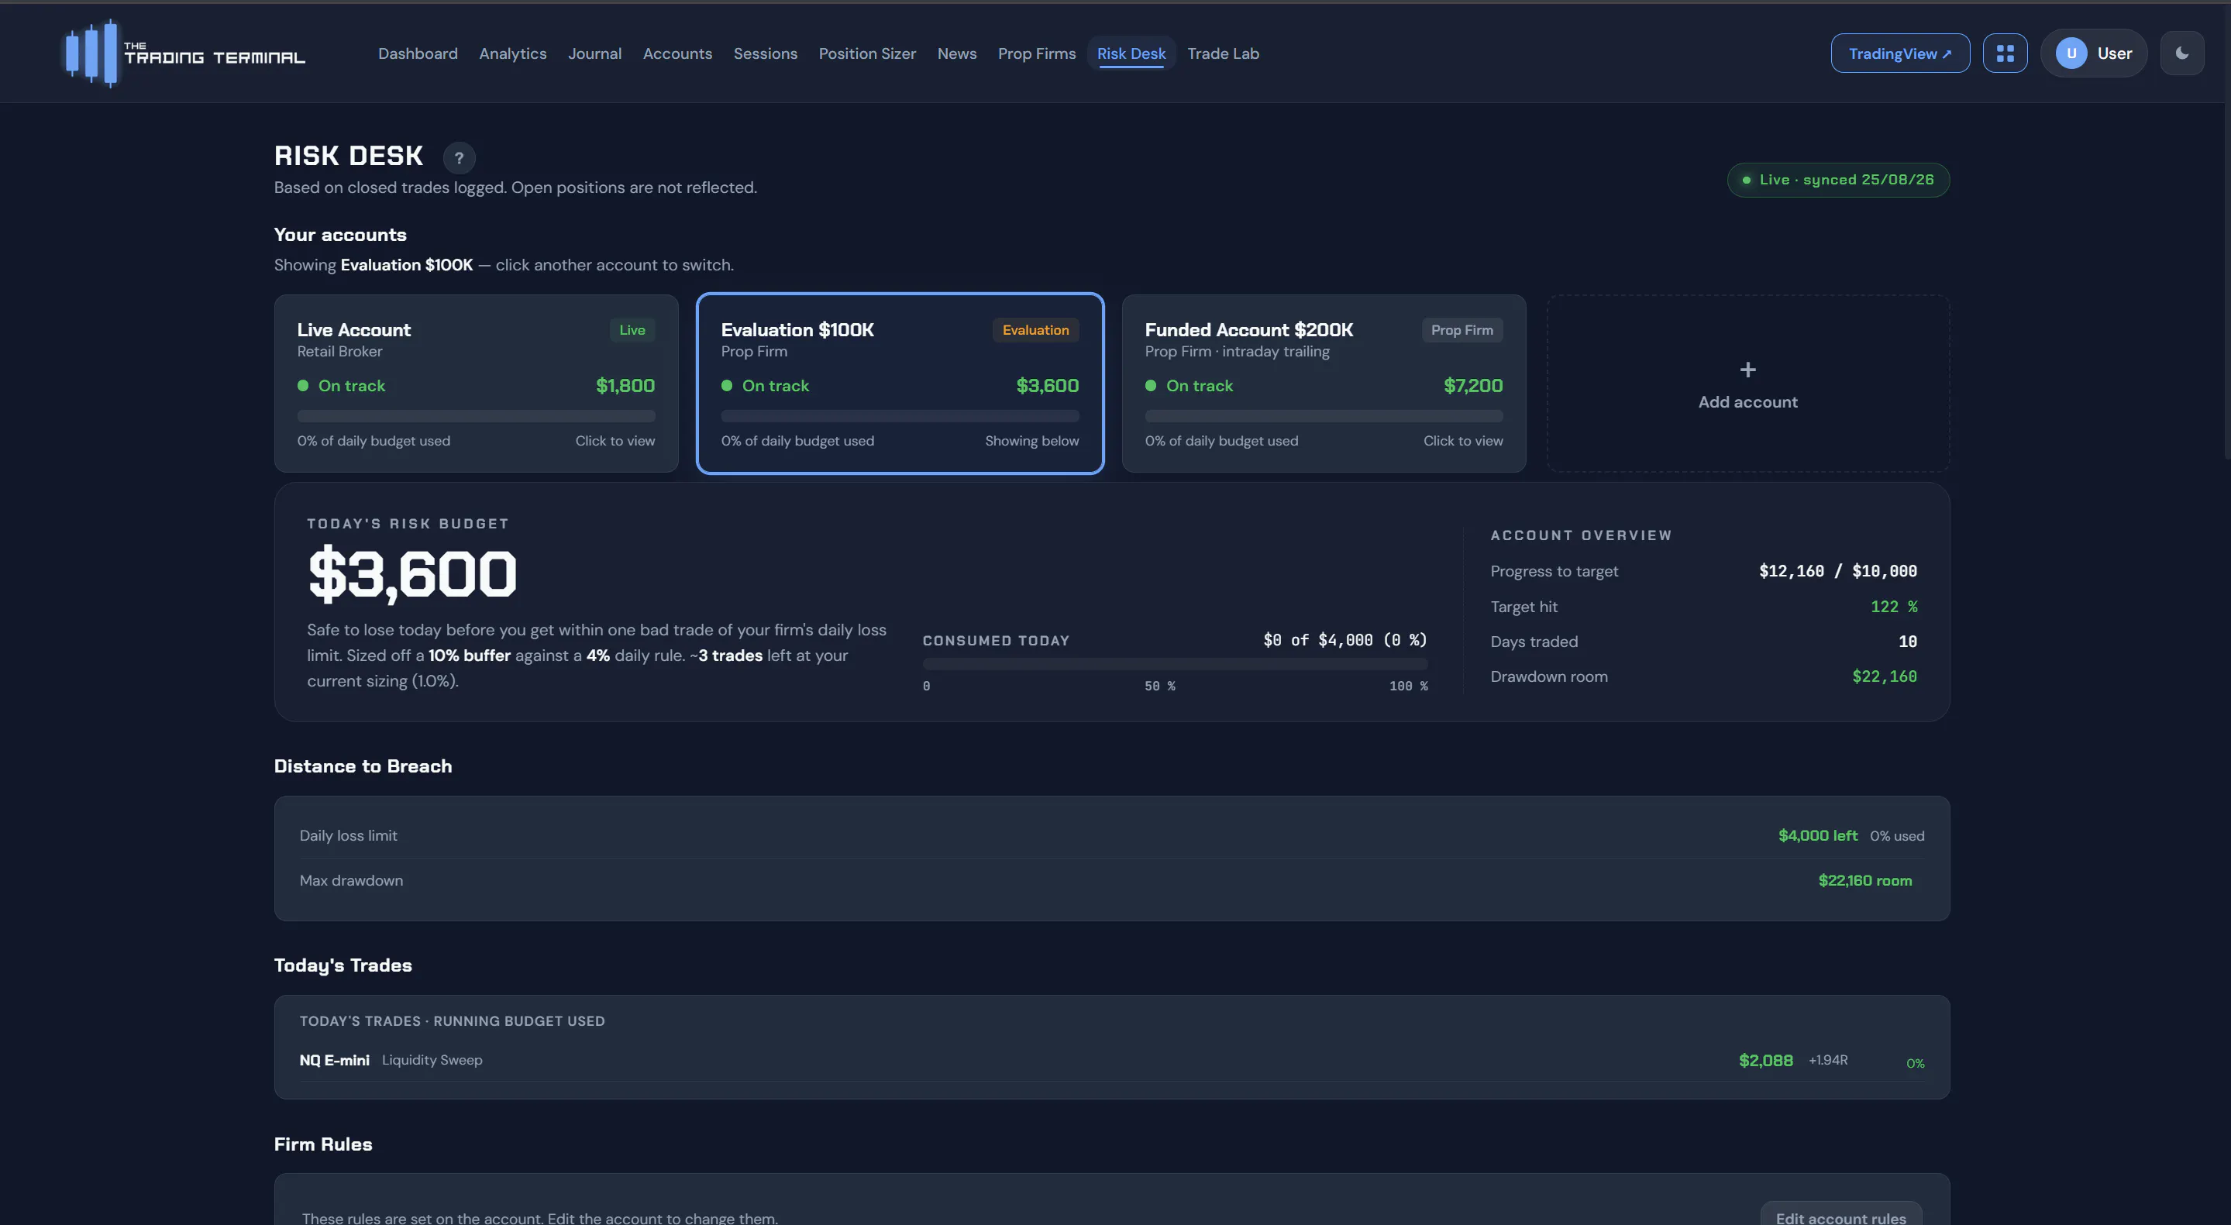The width and height of the screenshot is (2231, 1225).
Task: Open the Analytics nav item
Action: 513,53
